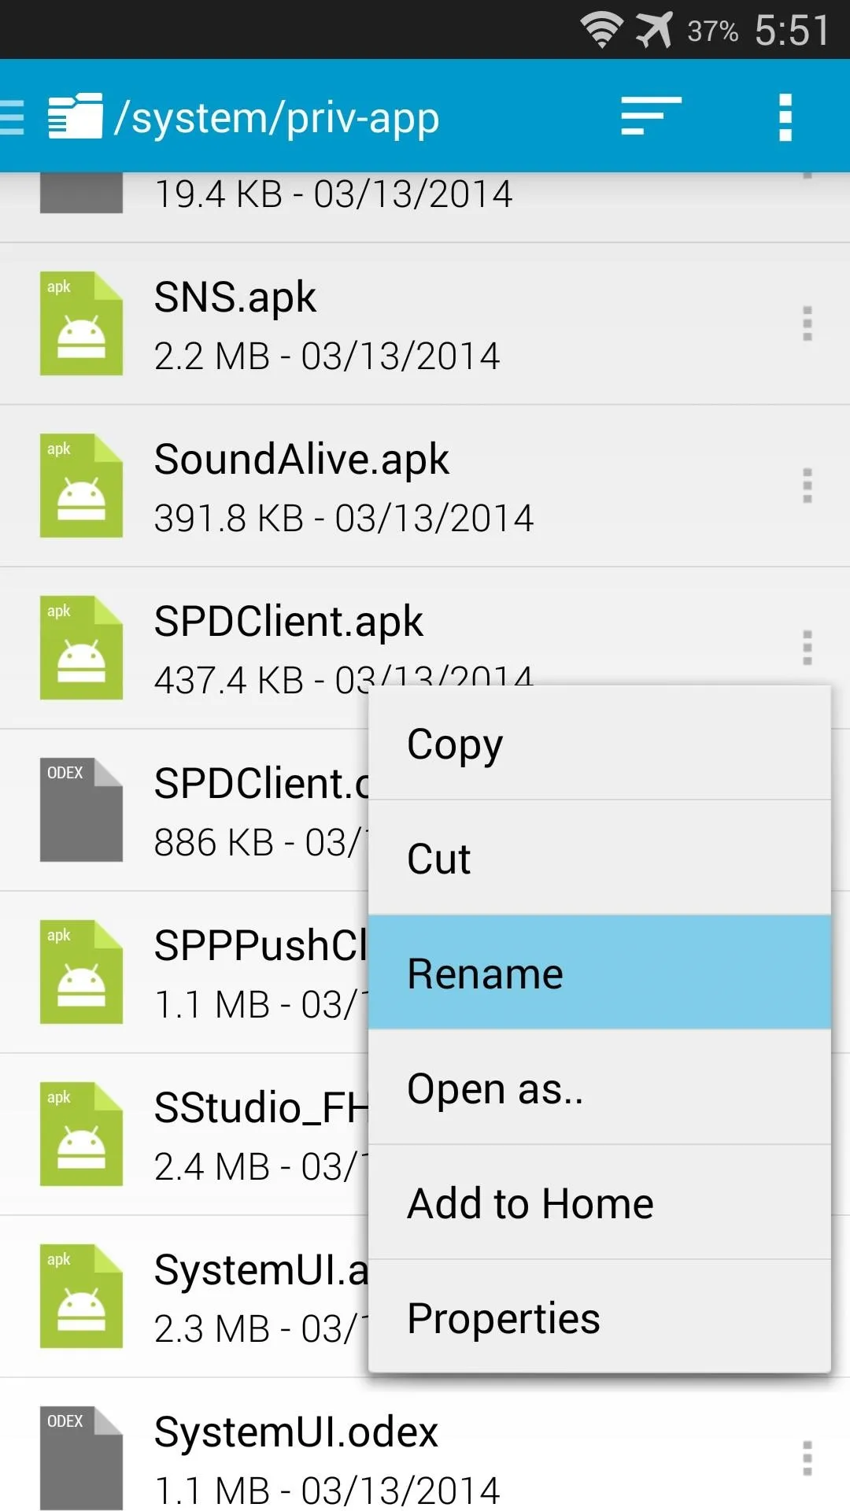850x1511 pixels.
Task: Open SPDClient.apk three-dot menu
Action: pos(807,648)
